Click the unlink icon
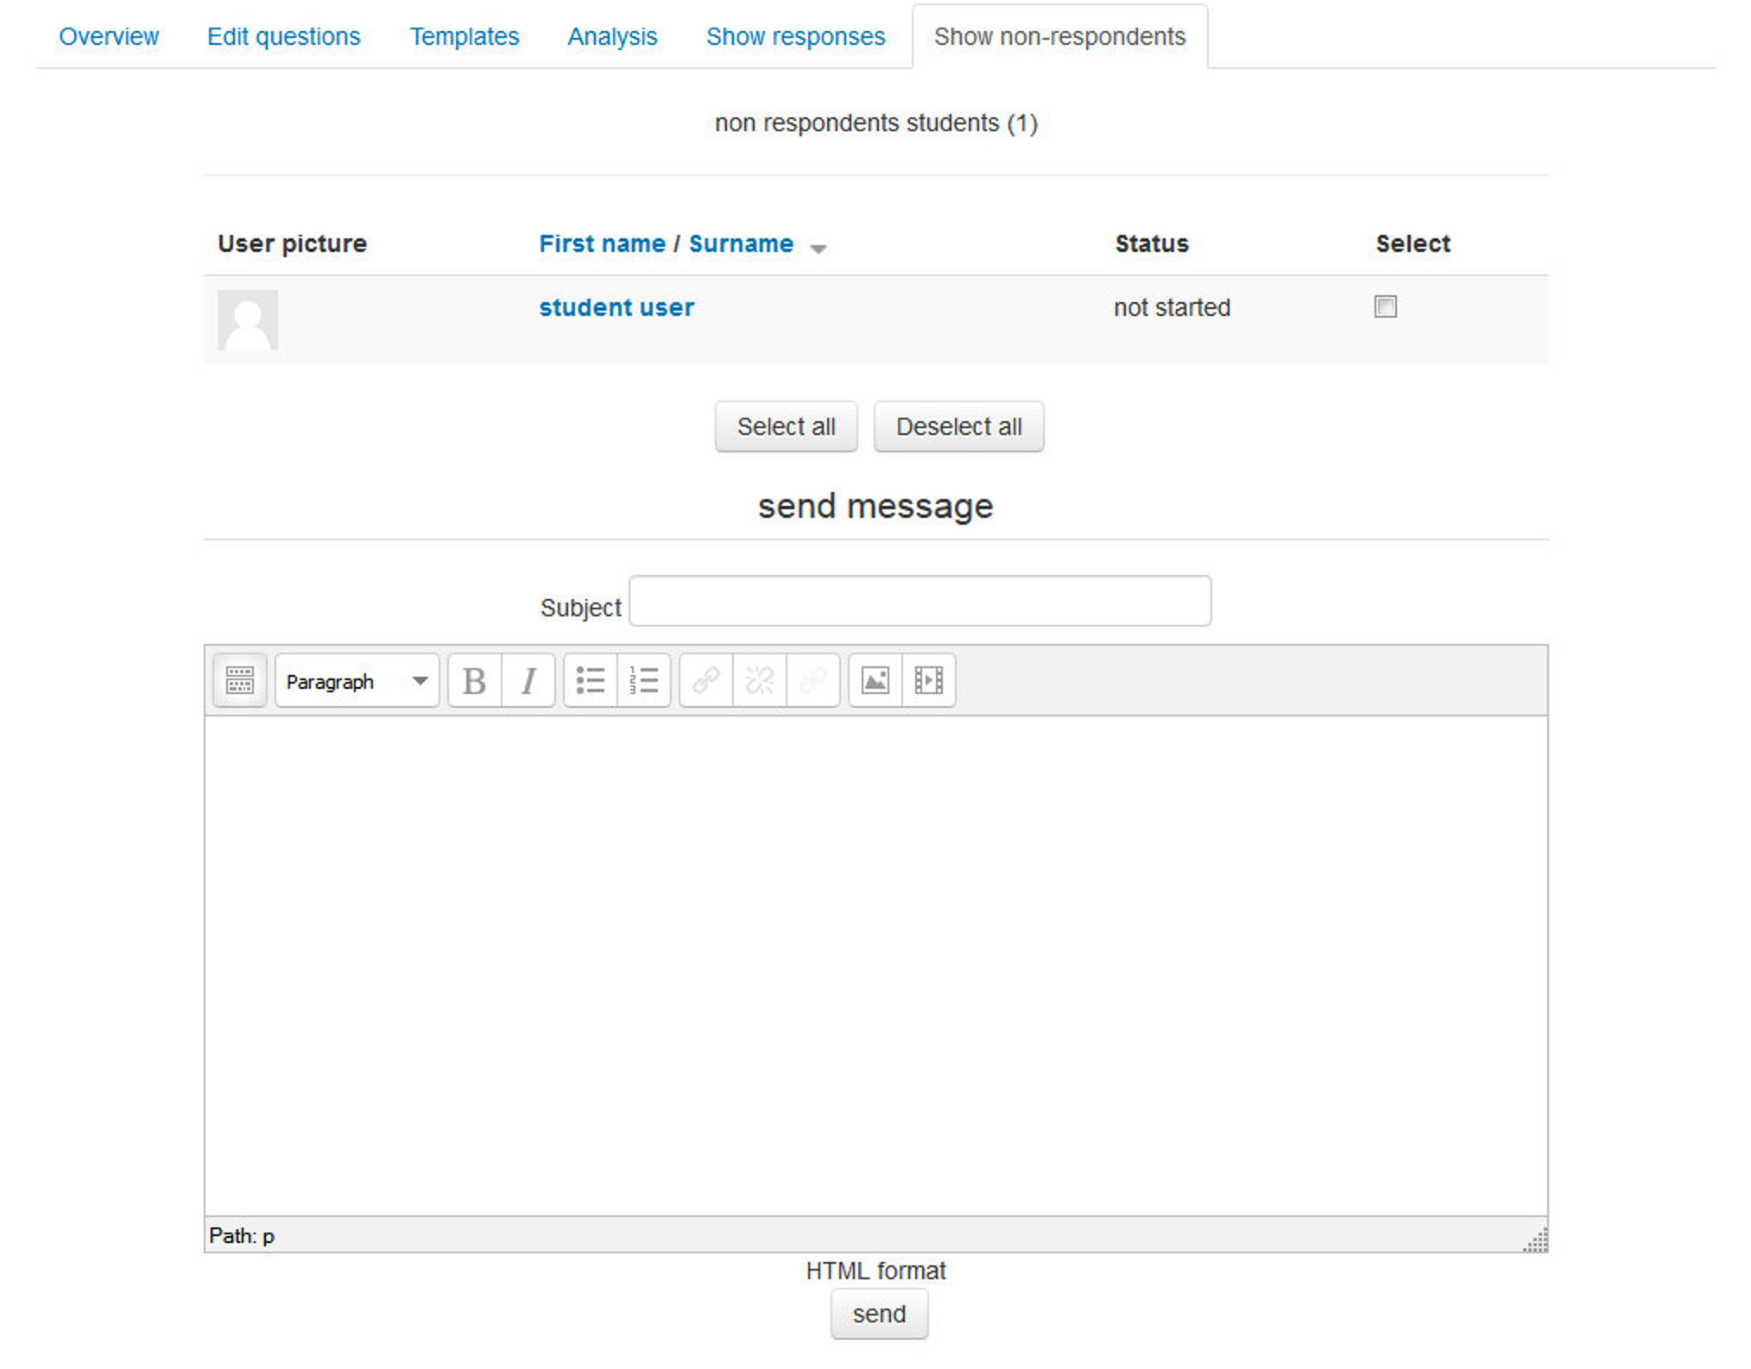The height and width of the screenshot is (1369, 1751). (x=758, y=681)
